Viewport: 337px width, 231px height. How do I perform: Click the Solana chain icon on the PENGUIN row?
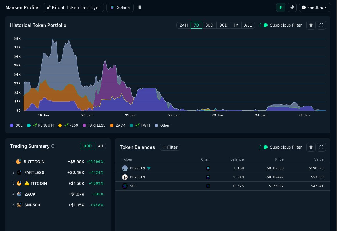pos(208,168)
